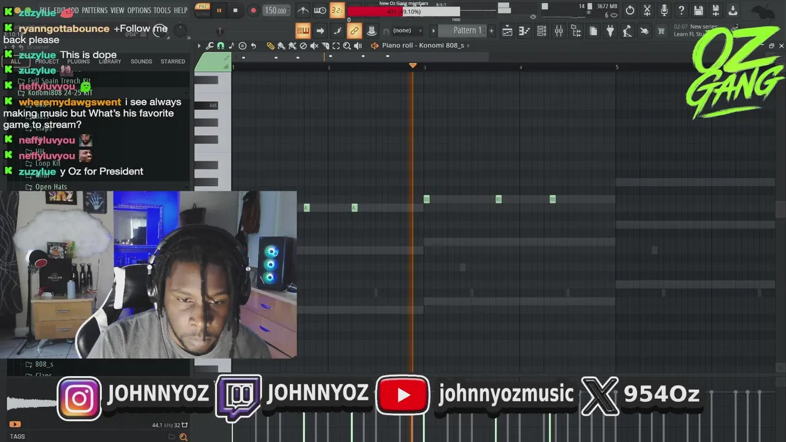Viewport: 786px width, 442px height.
Task: Toggle step editing mode icon
Action: (337, 31)
